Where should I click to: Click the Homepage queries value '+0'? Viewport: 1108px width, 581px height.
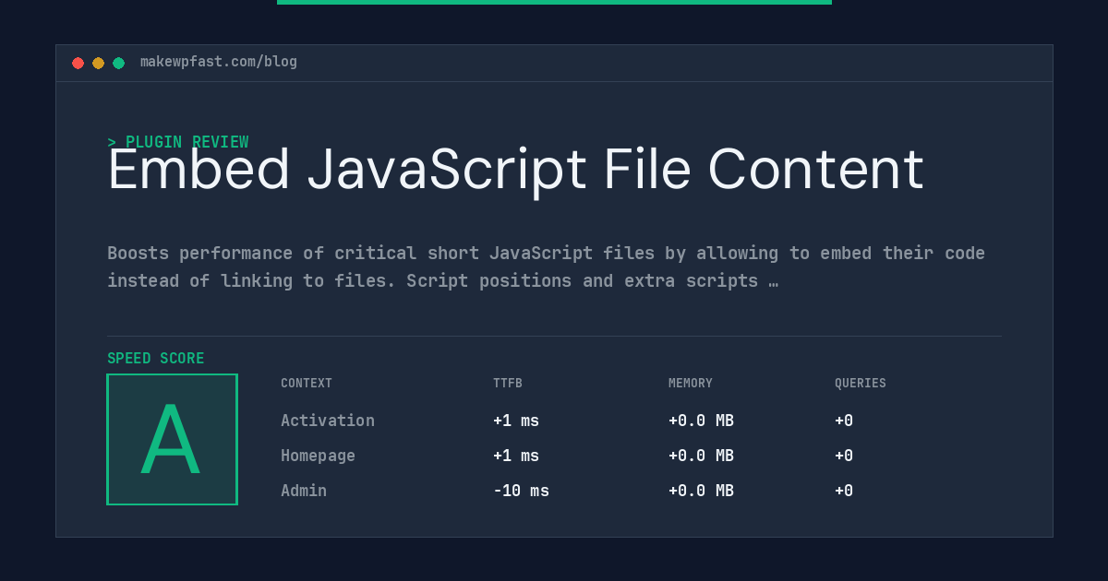pyautogui.click(x=844, y=456)
